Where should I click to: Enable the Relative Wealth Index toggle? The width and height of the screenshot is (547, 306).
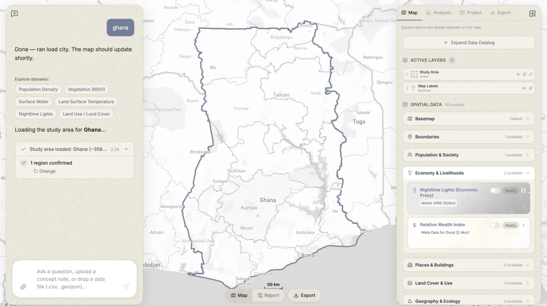tap(495, 225)
